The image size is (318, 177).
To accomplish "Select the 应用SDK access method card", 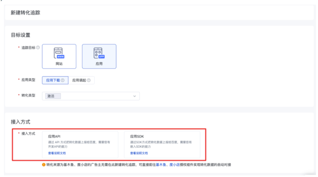I will (162, 145).
